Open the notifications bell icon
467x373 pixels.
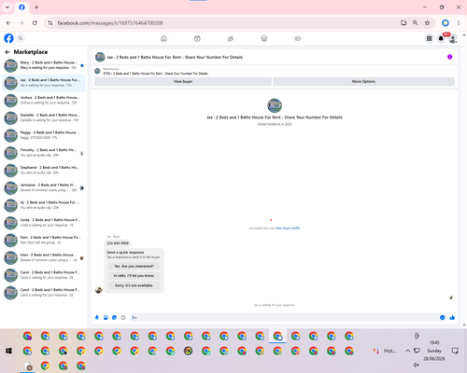[441, 38]
